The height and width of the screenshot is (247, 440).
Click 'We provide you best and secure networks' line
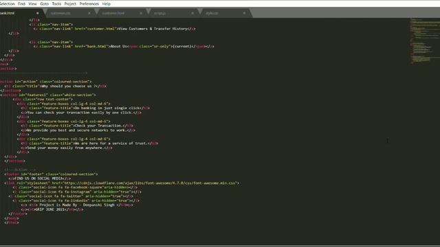78,130
